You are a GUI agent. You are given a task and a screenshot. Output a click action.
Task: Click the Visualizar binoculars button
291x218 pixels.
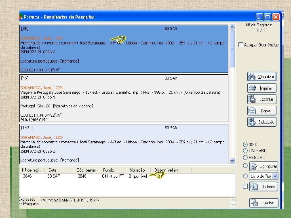(261, 77)
